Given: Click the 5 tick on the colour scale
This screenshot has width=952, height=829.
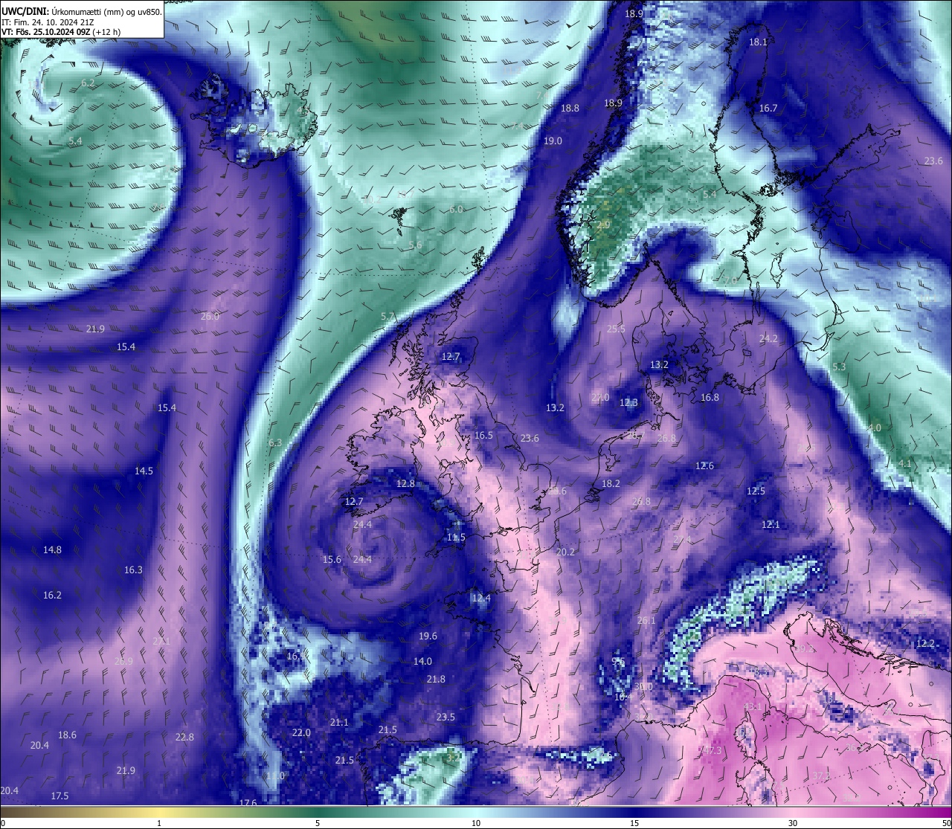Looking at the screenshot, I should (318, 823).
